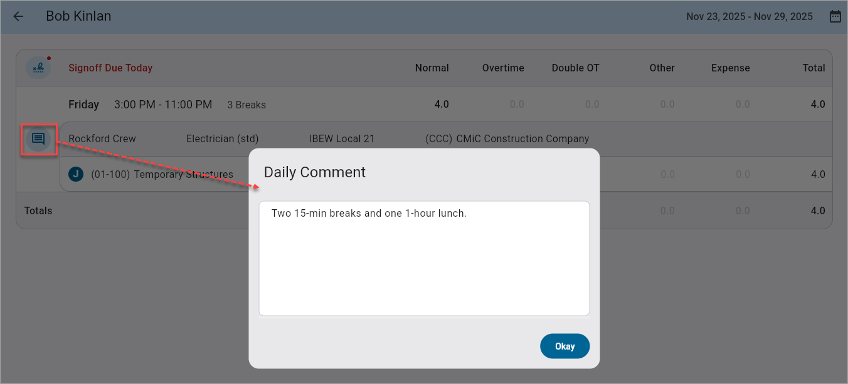Click the signoff signature icon
Image resolution: width=848 pixels, height=384 pixels.
pos(38,67)
